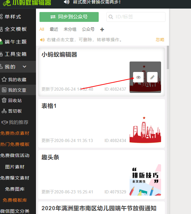Click the eye preview icon on 小蚂蚁编辑器 article
The height and width of the screenshot is (214, 191).
click(x=138, y=77)
